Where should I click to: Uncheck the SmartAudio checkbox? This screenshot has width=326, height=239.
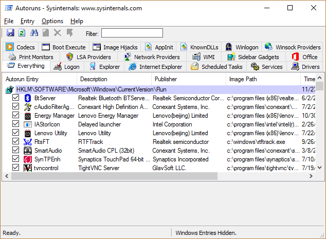point(15,150)
